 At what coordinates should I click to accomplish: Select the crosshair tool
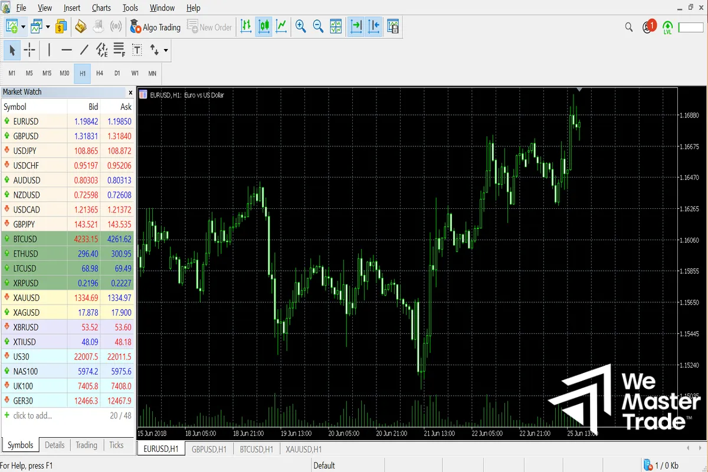pyautogui.click(x=29, y=50)
